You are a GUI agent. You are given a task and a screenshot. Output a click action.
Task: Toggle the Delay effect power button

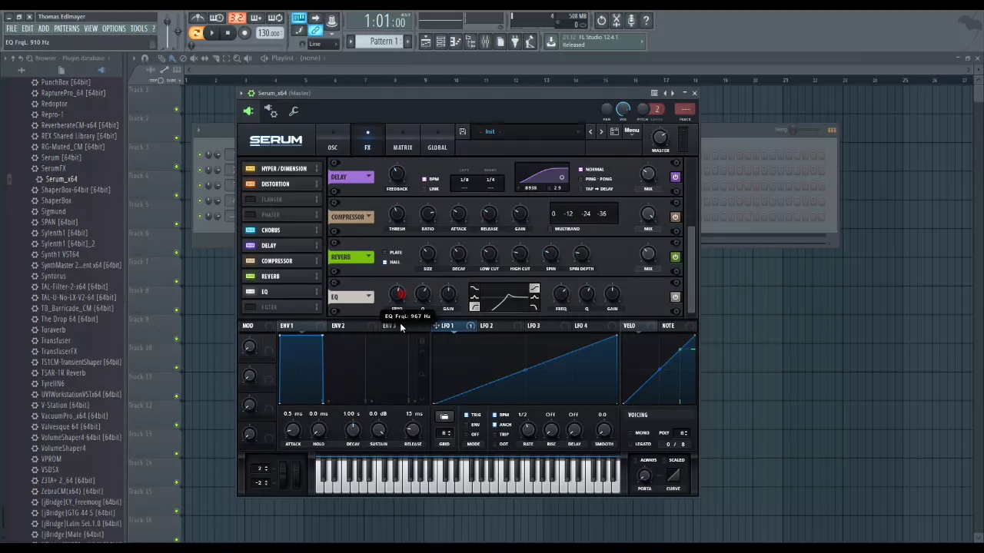click(x=675, y=177)
